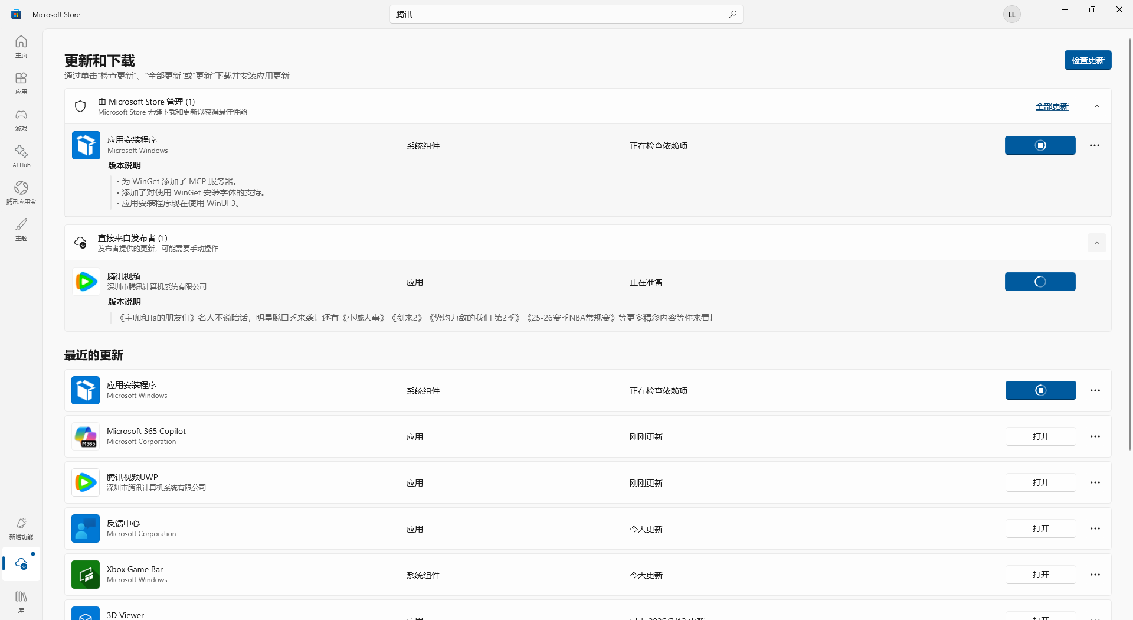
Task: Click the 最近的更新 heading
Action: [x=94, y=355]
